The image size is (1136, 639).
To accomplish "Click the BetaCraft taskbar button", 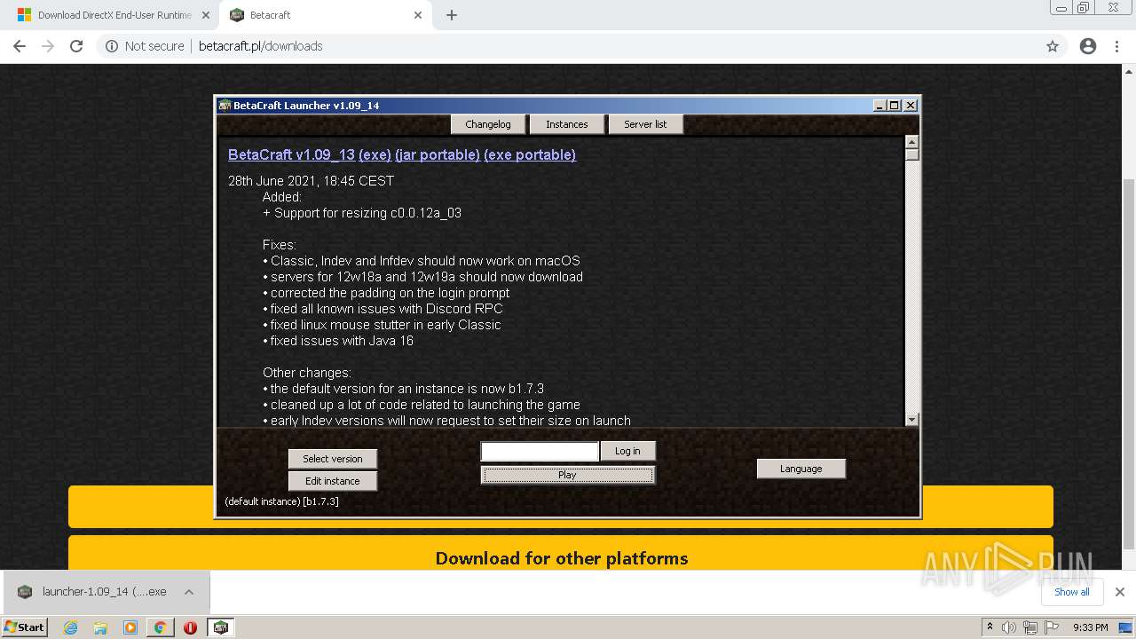I will click(221, 627).
